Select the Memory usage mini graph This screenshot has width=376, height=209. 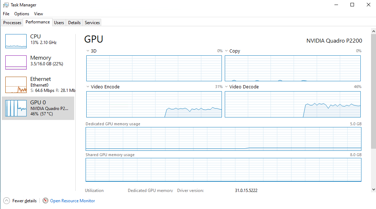16,62
